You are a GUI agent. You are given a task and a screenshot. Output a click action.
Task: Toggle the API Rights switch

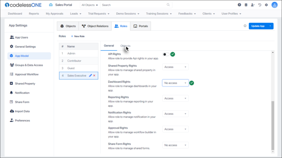pyautogui.click(x=166, y=54)
